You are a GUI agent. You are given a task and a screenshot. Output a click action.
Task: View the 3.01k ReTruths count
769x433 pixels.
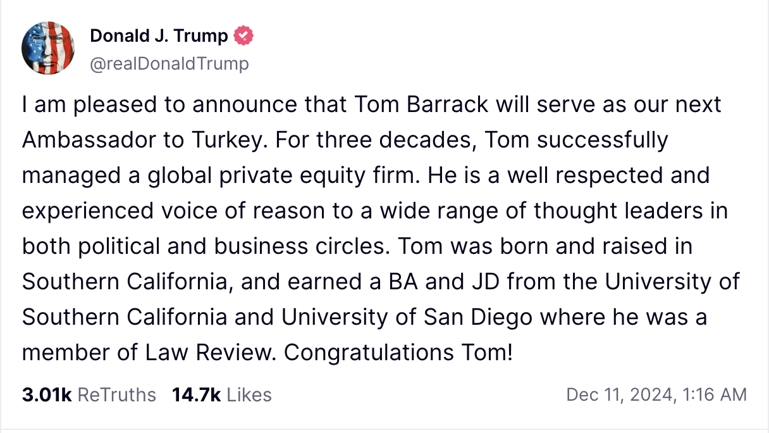[47, 395]
